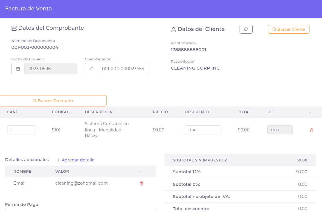322x212 pixels.
Task: Click the Factura de Venta header title
Action: tap(29, 9)
